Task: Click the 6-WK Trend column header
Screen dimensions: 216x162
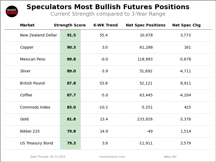Action: [106, 25]
